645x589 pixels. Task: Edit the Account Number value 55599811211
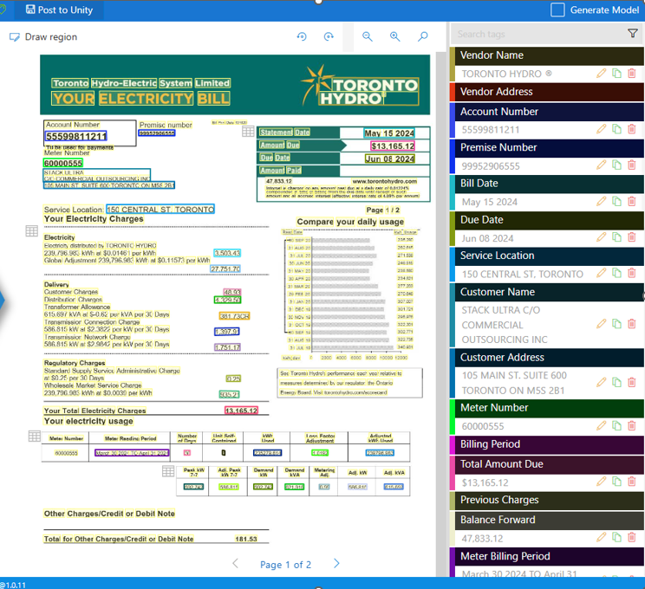pos(602,129)
